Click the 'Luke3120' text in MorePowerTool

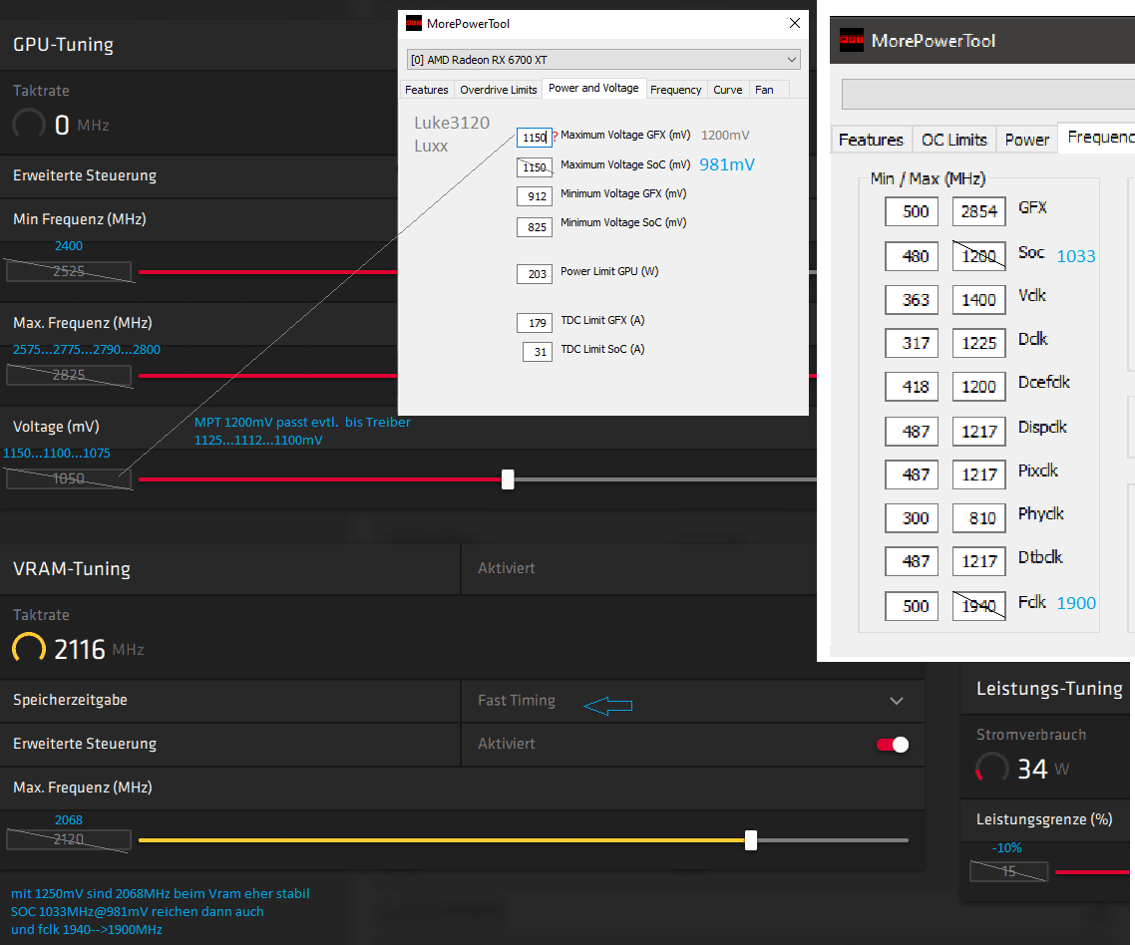coord(452,123)
